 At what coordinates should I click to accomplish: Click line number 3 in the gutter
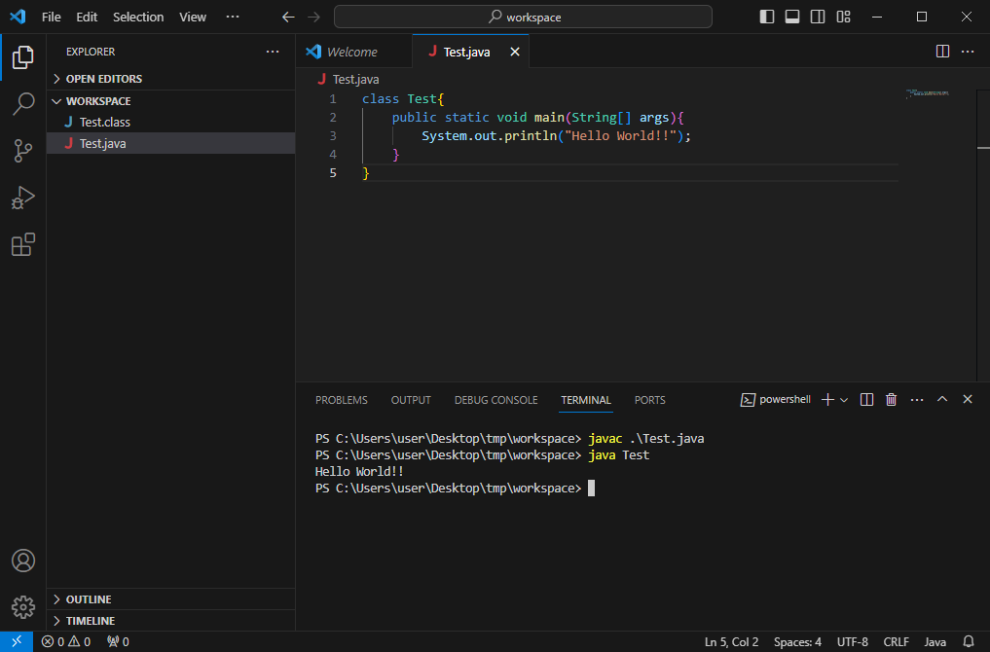pyautogui.click(x=333, y=135)
